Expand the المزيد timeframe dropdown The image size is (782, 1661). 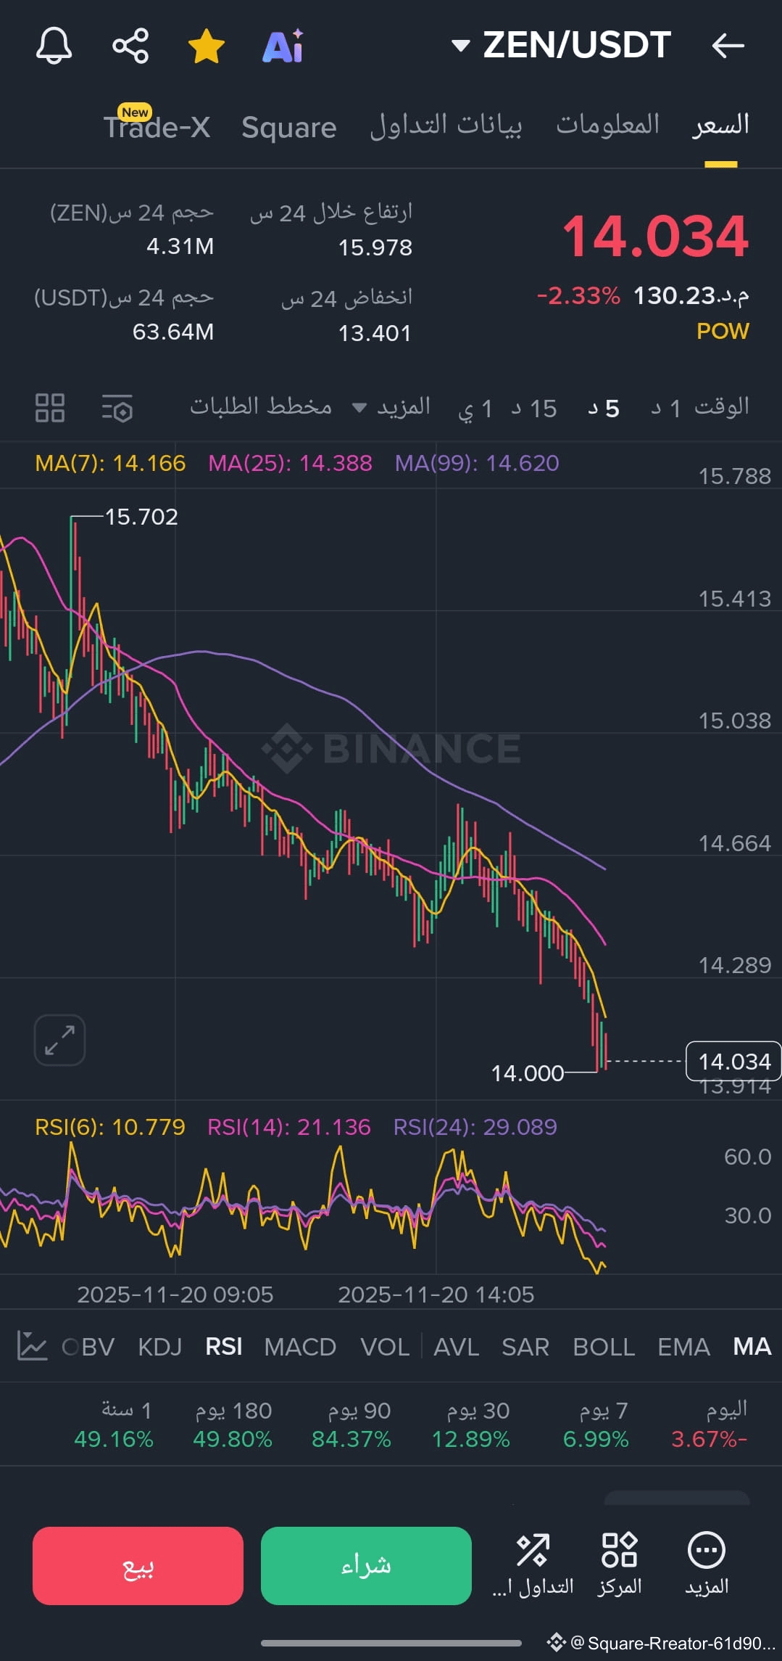(391, 406)
